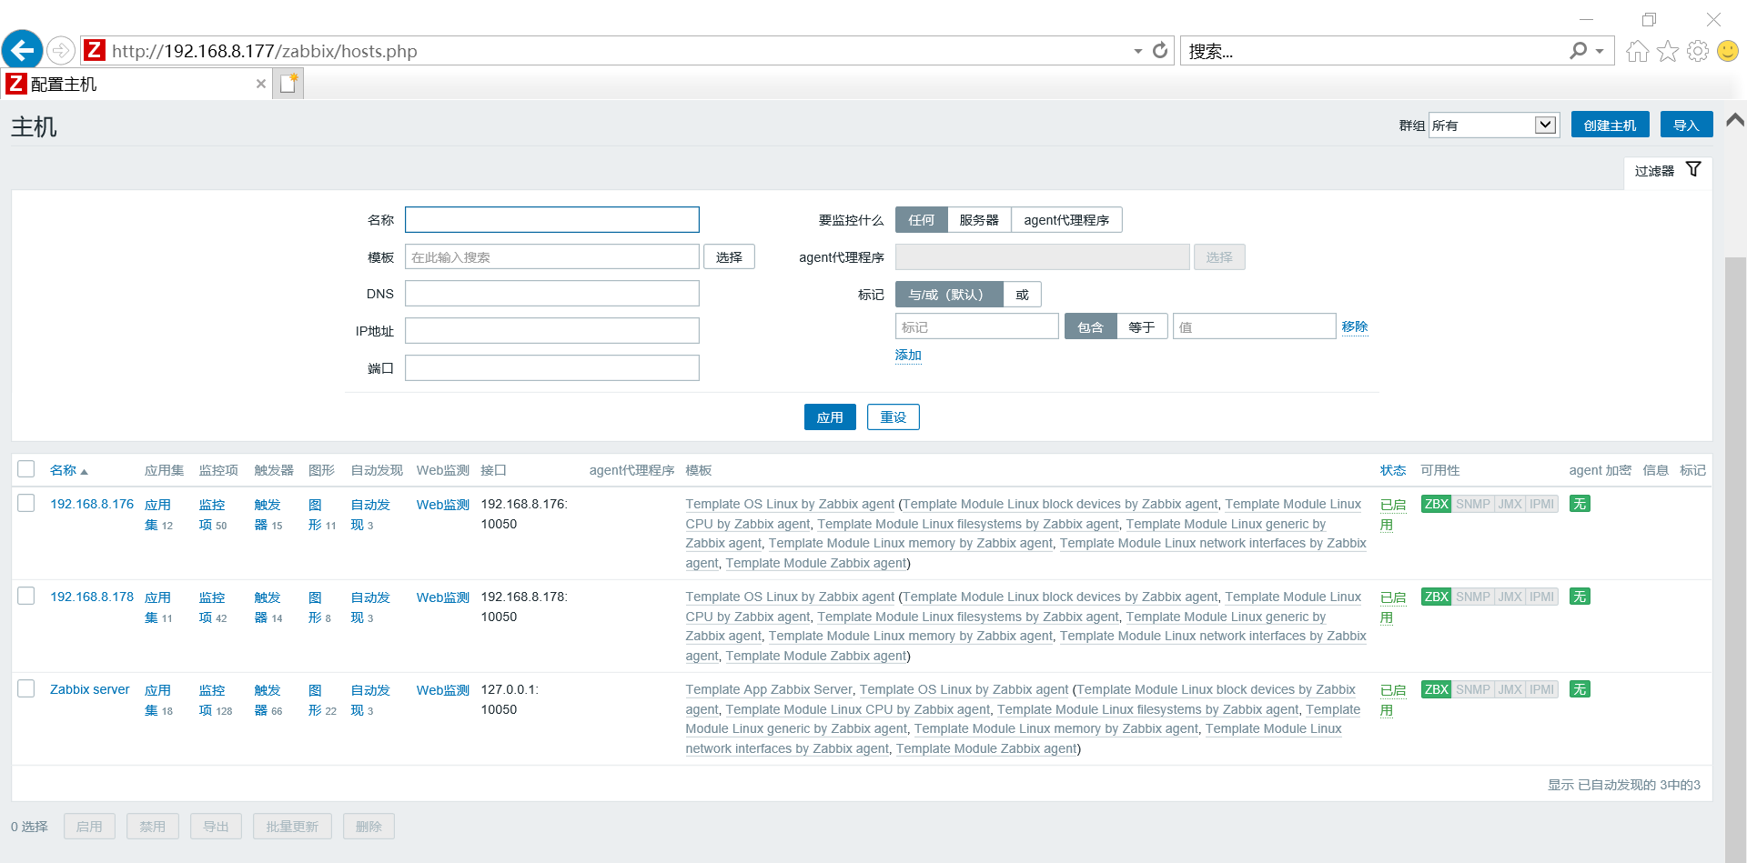
Task: Click the smiley feedback icon
Action: 1728,51
